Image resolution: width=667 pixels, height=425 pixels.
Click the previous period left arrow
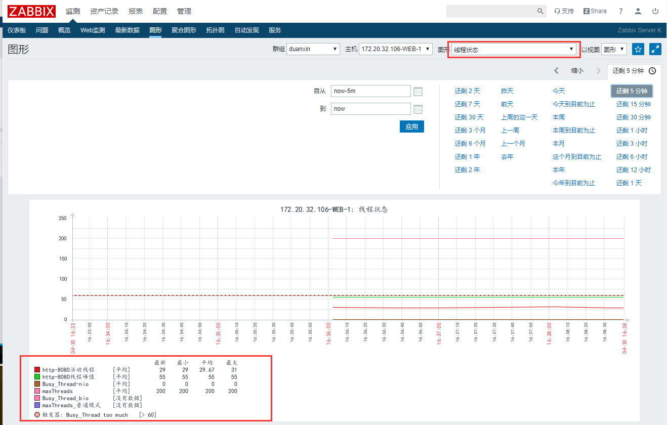click(x=556, y=71)
